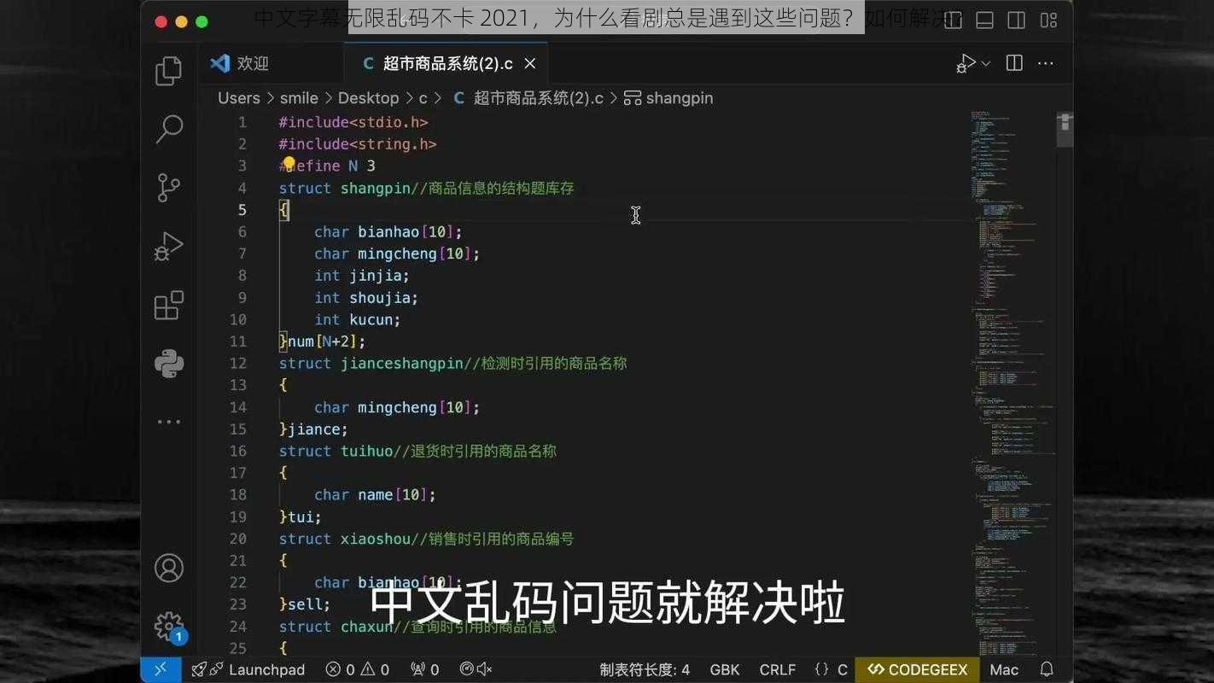Open editor More Actions ellipsis menu
This screenshot has height=683, width=1214.
pos(1046,64)
